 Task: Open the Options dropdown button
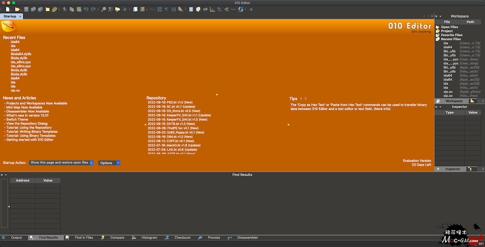109,163
